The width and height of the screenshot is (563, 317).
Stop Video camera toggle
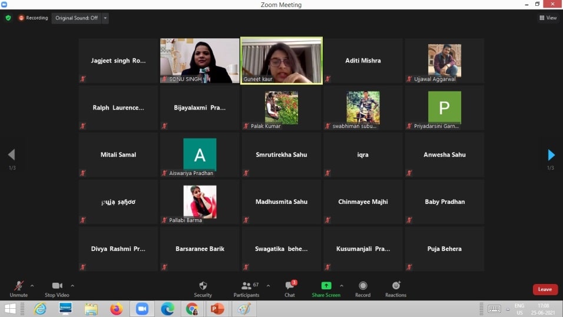tap(57, 286)
